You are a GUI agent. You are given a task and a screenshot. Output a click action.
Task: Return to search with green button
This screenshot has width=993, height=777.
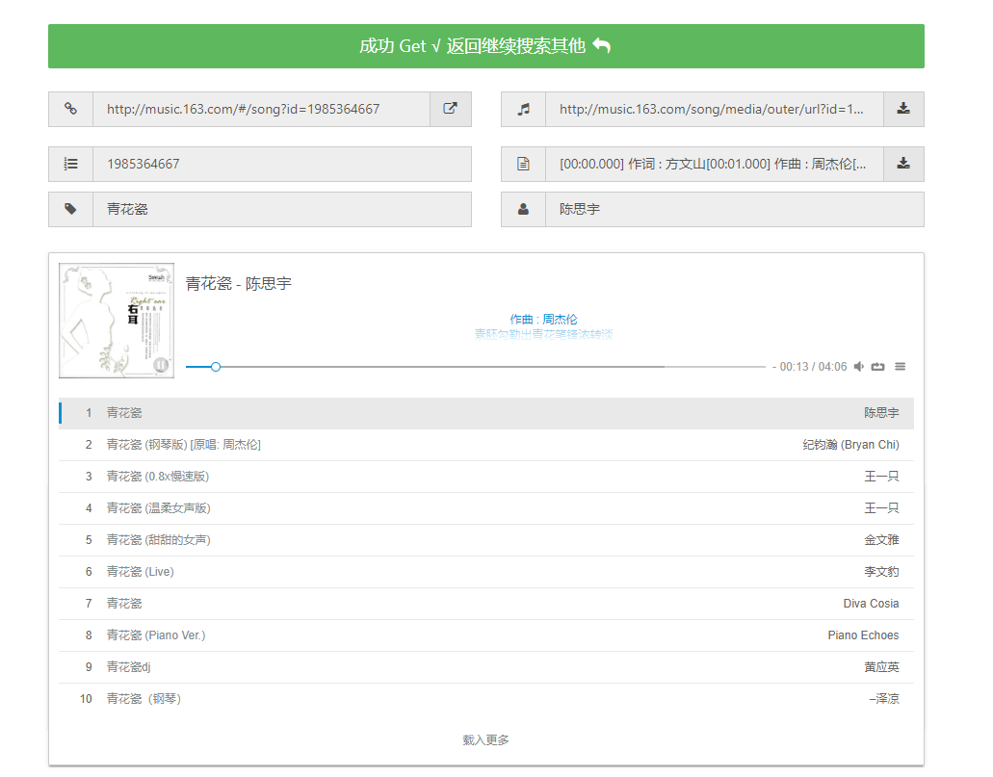(x=485, y=46)
